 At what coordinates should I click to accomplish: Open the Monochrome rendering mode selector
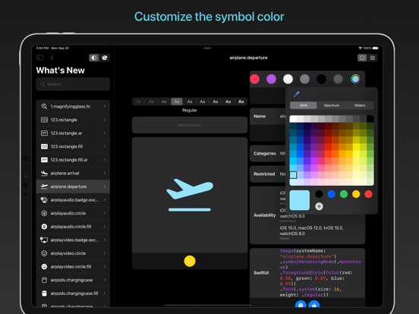190,125
